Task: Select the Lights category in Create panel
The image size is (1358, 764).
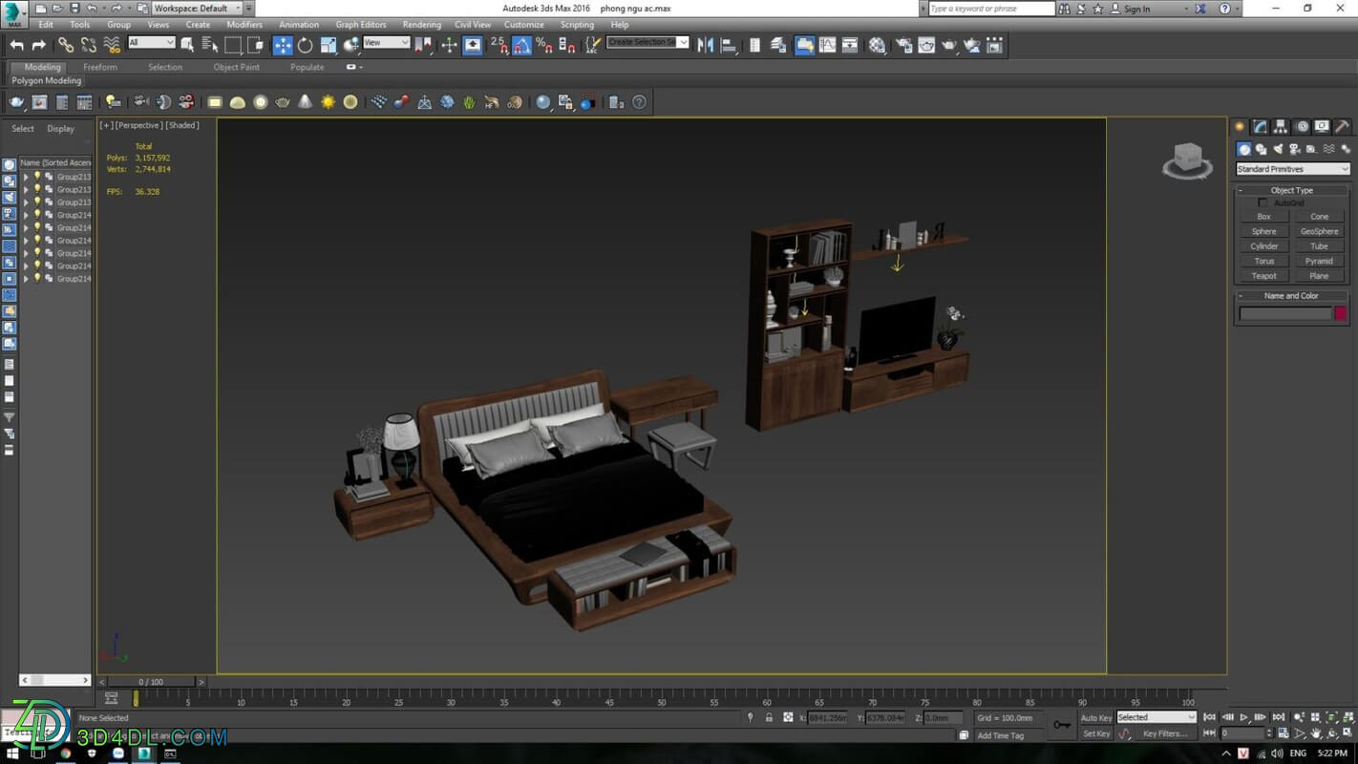Action: pyautogui.click(x=1278, y=149)
